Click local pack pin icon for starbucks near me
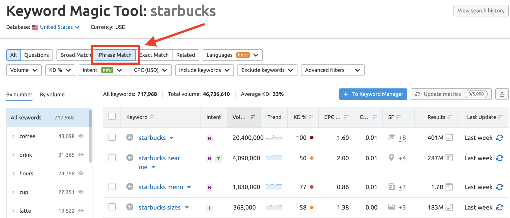Image resolution: width=510 pixels, height=218 pixels. pyautogui.click(x=391, y=158)
